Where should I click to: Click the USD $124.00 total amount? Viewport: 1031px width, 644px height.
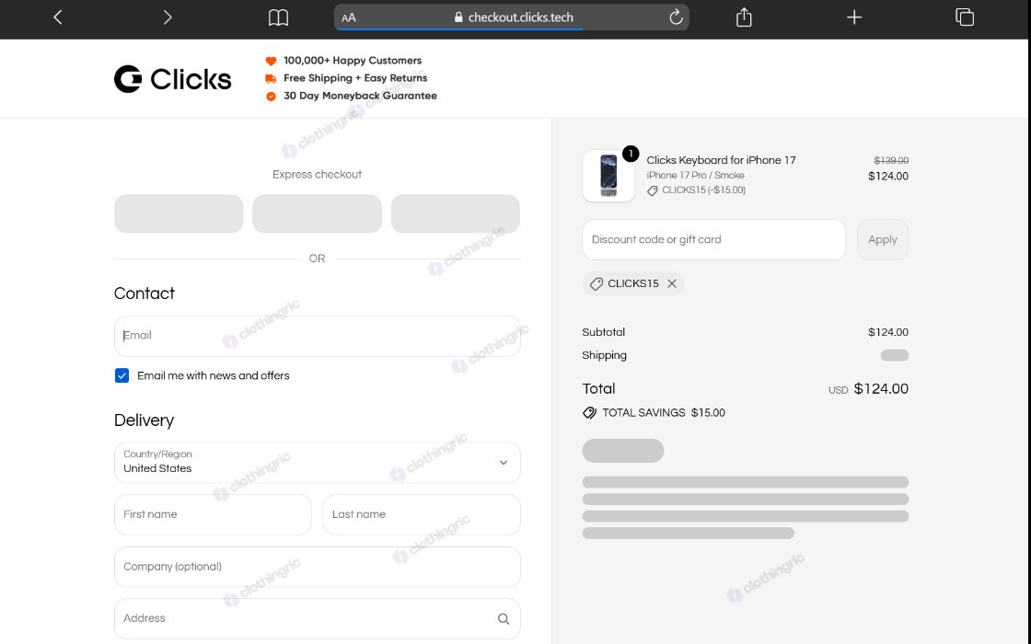[868, 389]
